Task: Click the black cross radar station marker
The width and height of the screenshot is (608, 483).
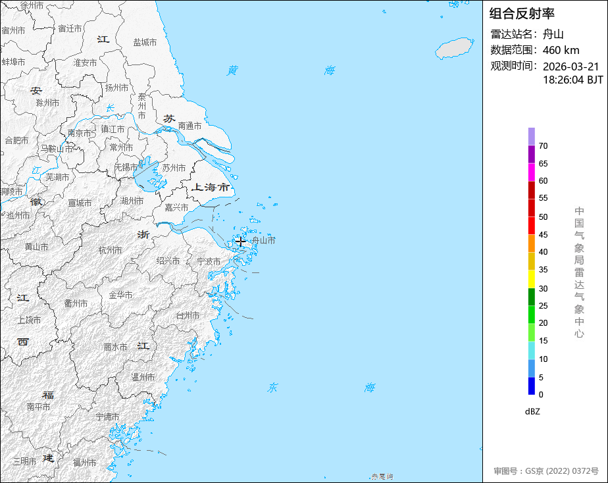Action: [240, 241]
